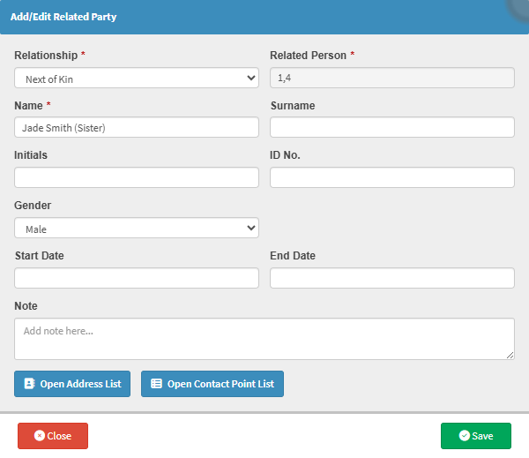Click into the Initials input box

tap(137, 177)
